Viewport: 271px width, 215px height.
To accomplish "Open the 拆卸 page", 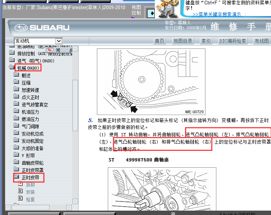I will [x=31, y=185].
